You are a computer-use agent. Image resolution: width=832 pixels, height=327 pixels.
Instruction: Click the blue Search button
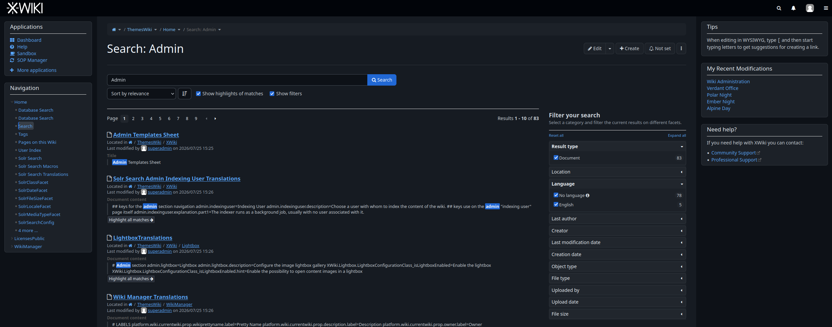[382, 80]
